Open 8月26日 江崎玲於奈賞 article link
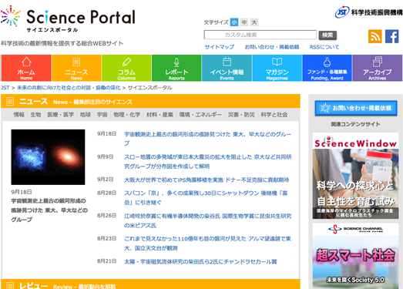 [x=208, y=220]
